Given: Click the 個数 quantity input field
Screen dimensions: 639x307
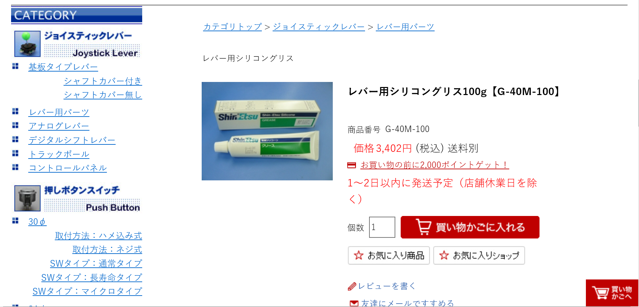Looking at the screenshot, I should coord(382,227).
